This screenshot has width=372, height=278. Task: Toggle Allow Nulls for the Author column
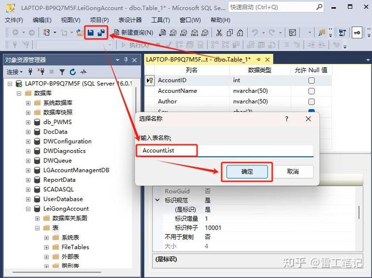pos(311,102)
